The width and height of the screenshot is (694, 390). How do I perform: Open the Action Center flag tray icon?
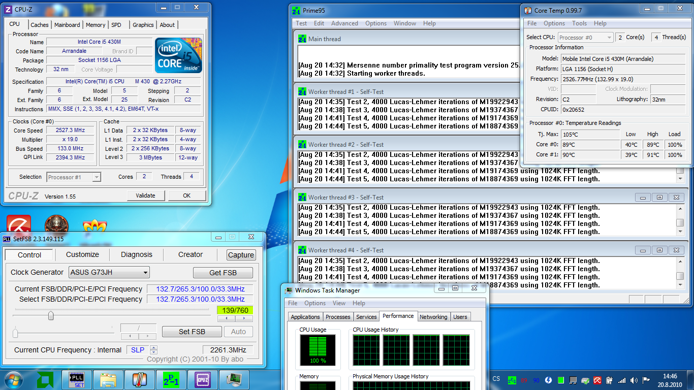[647, 380]
